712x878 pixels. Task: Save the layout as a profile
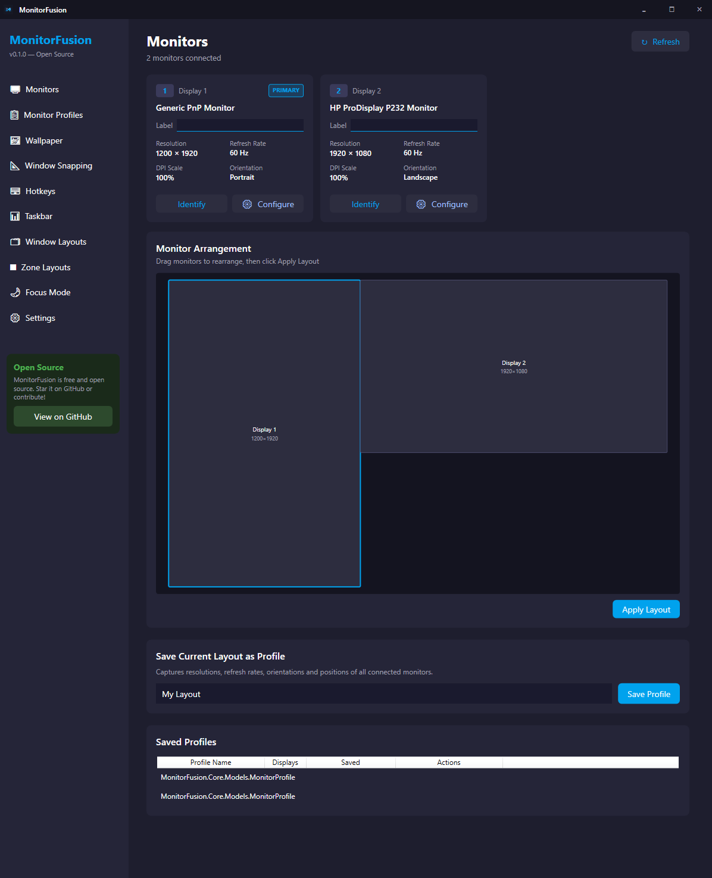pyautogui.click(x=648, y=693)
